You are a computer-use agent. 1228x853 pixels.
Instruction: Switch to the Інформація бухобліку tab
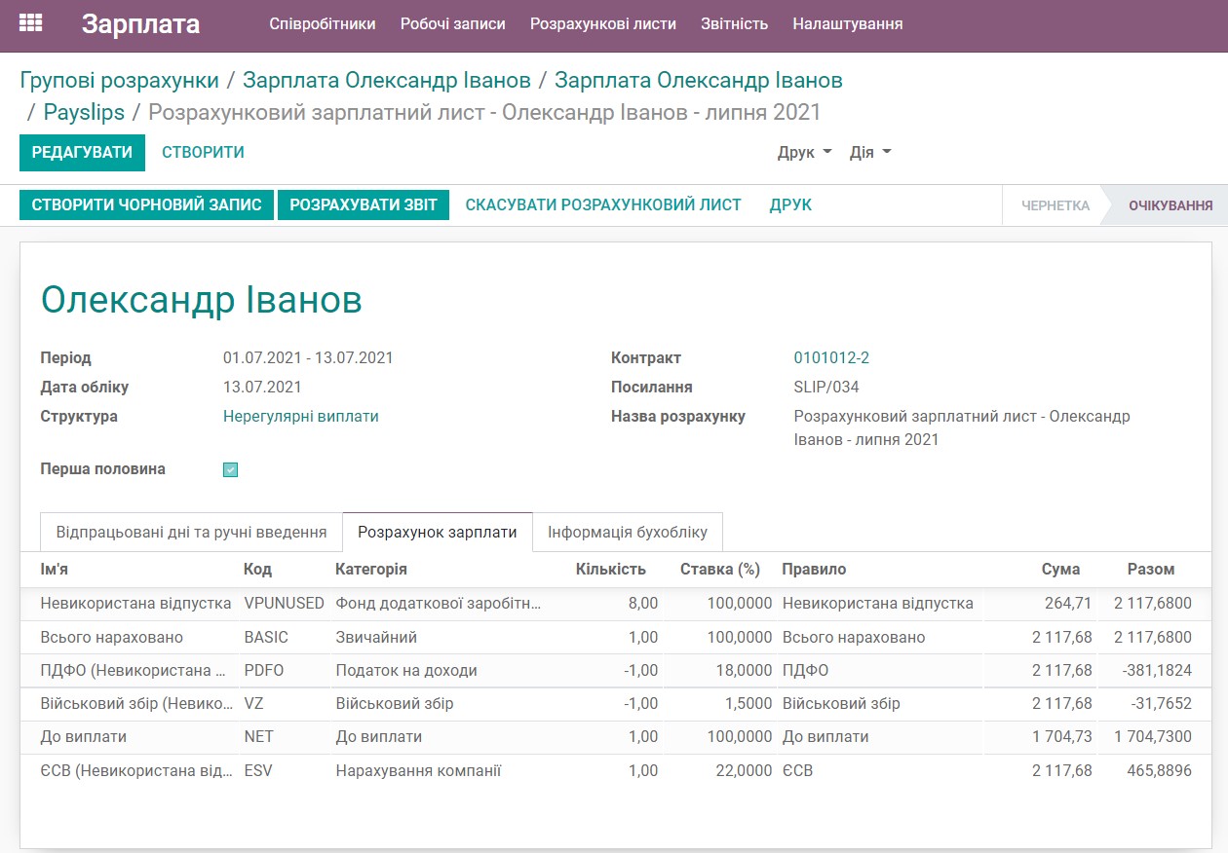pos(627,532)
